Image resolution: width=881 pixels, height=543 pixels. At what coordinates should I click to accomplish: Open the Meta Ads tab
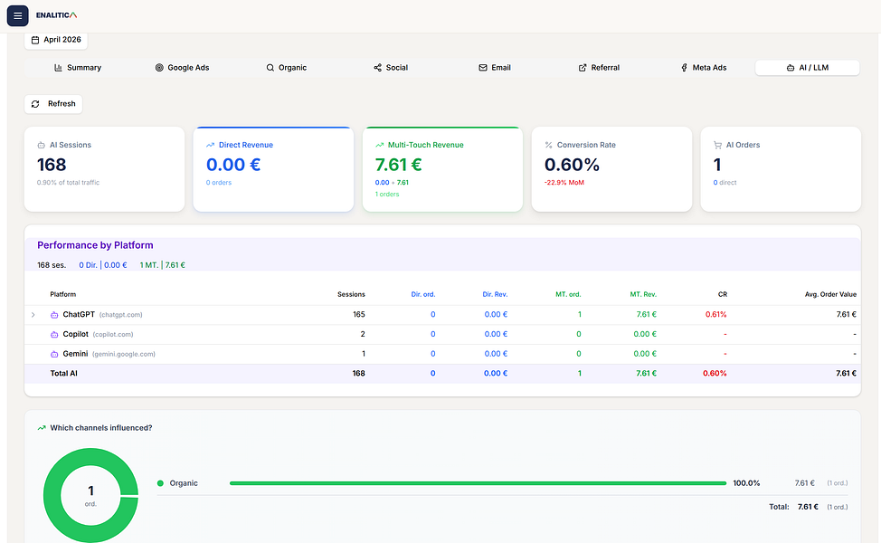coord(704,68)
